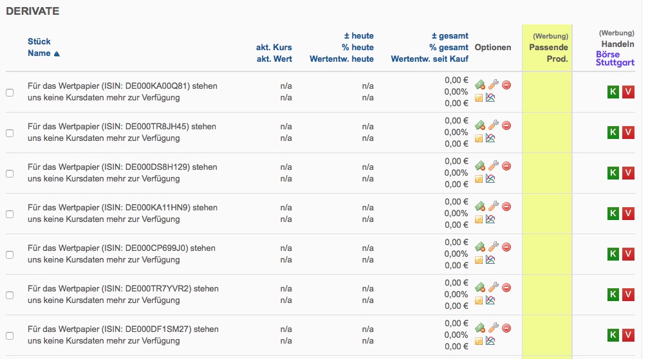Open the chart icon for DE000DS8H129
Viewport: 648px width, 359px height.
pos(490,178)
